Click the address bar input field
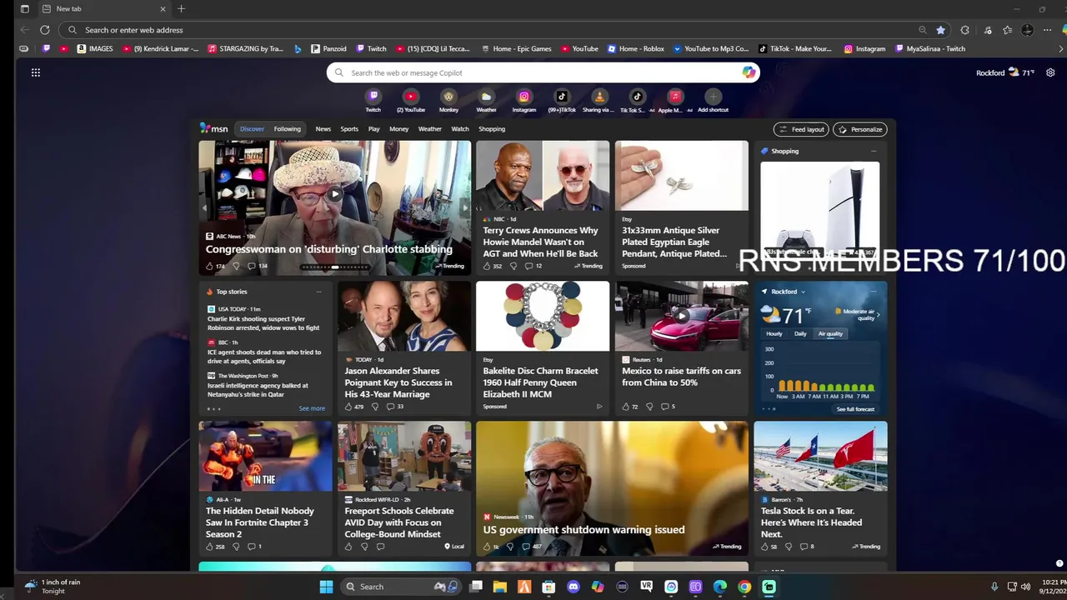Screen dimensions: 1067x600 click(x=500, y=30)
